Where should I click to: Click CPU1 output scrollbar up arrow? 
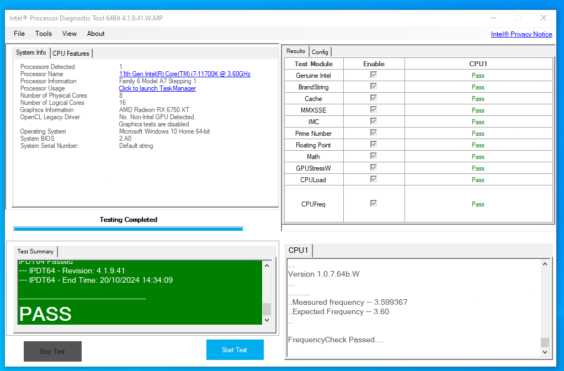(x=545, y=264)
